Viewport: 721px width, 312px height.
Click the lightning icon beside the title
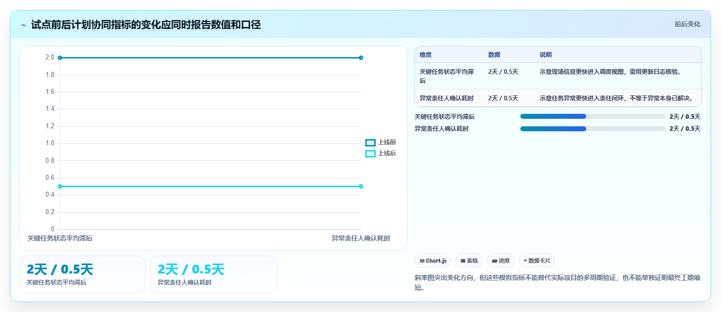(x=23, y=25)
